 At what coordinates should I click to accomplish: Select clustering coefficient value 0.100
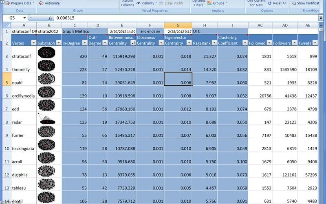click(x=233, y=158)
